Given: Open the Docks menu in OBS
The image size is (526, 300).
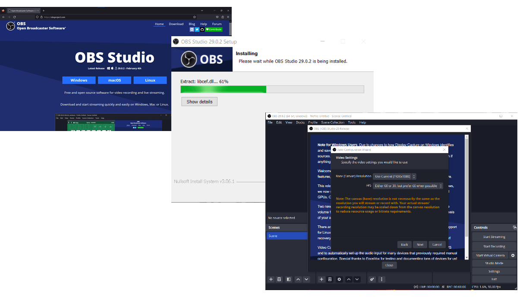Looking at the screenshot, I should tap(300, 122).
